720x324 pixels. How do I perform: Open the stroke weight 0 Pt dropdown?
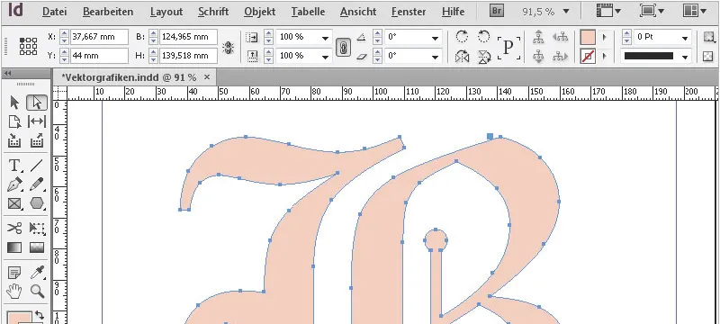point(685,39)
